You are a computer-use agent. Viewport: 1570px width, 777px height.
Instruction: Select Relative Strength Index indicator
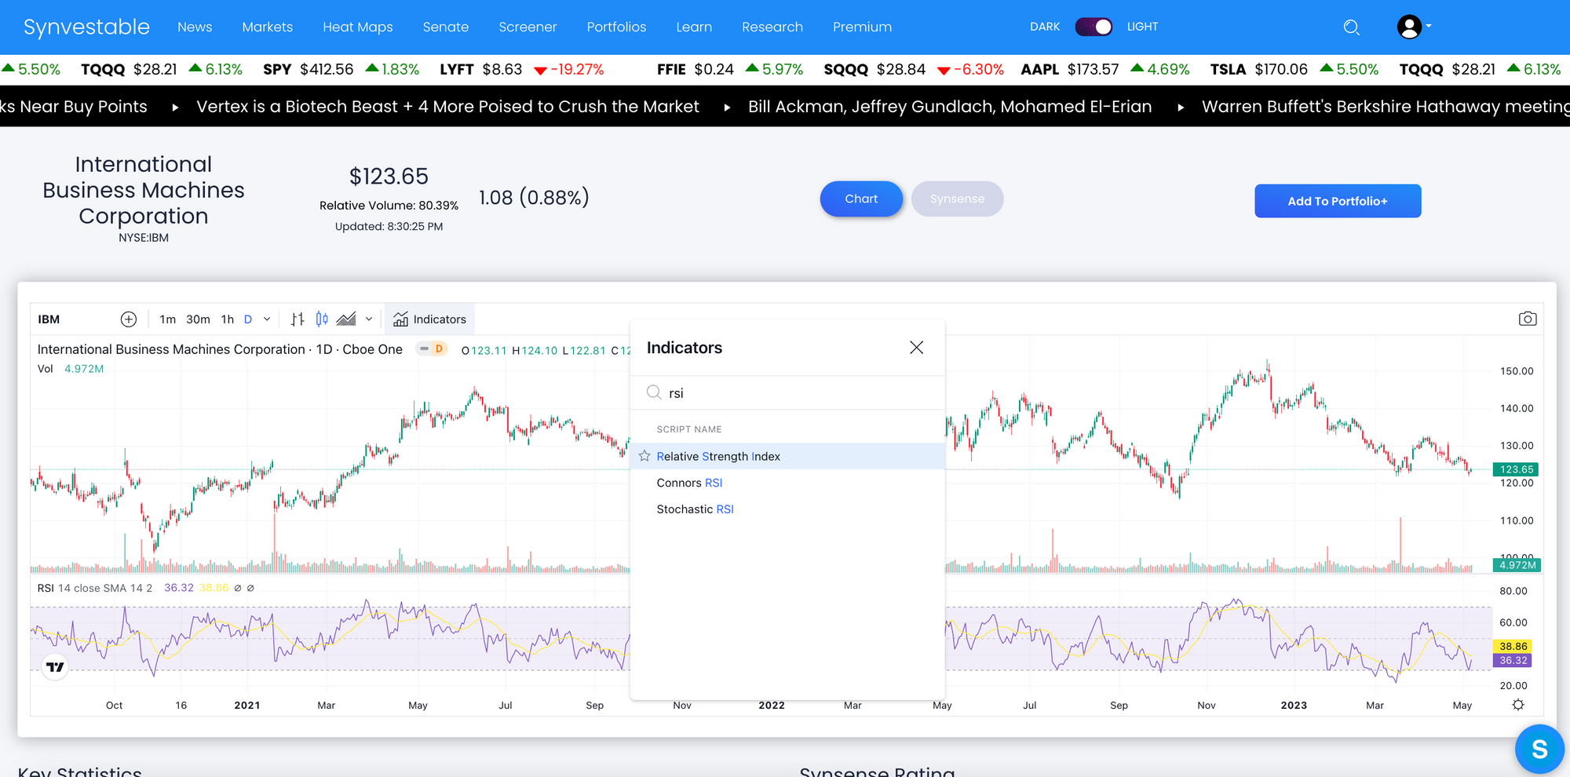788,456
